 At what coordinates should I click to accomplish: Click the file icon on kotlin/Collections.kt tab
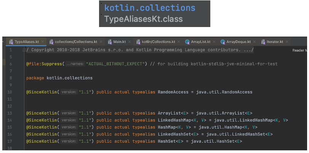click(x=138, y=42)
